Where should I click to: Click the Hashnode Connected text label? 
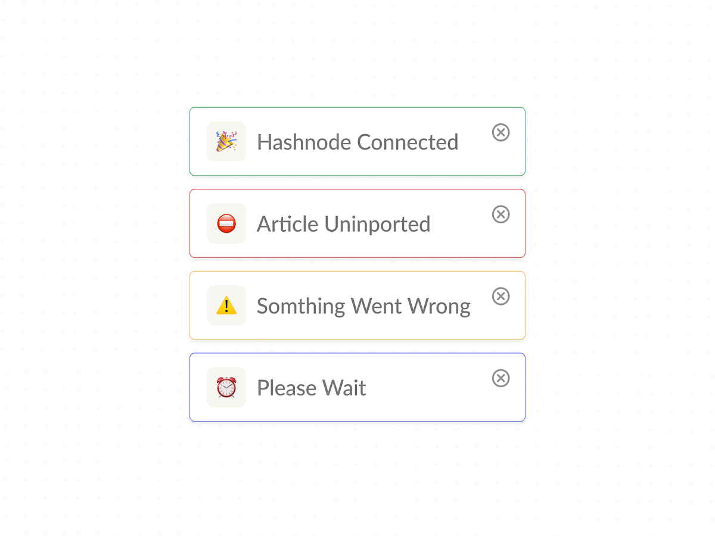tap(357, 142)
